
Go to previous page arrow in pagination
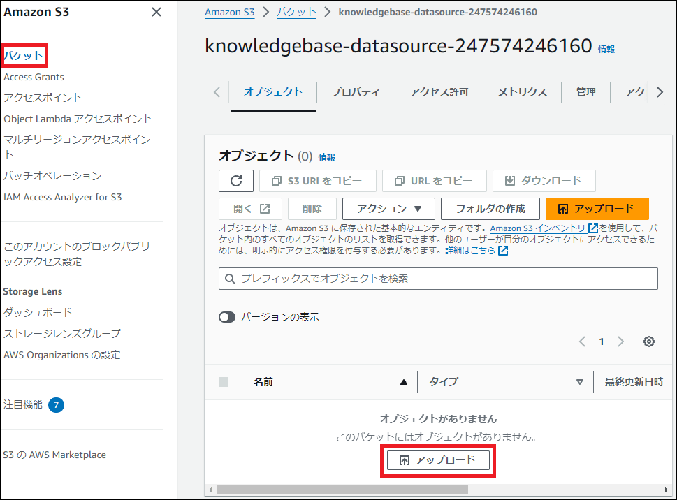click(583, 341)
